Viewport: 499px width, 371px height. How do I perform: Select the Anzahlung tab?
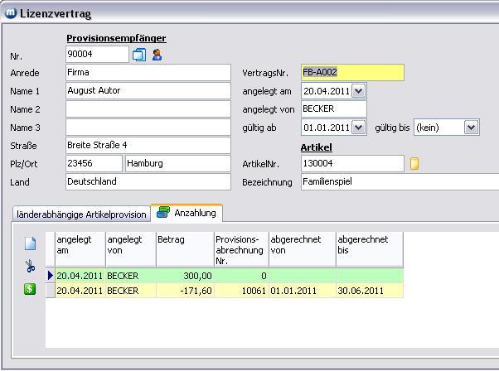(x=187, y=213)
